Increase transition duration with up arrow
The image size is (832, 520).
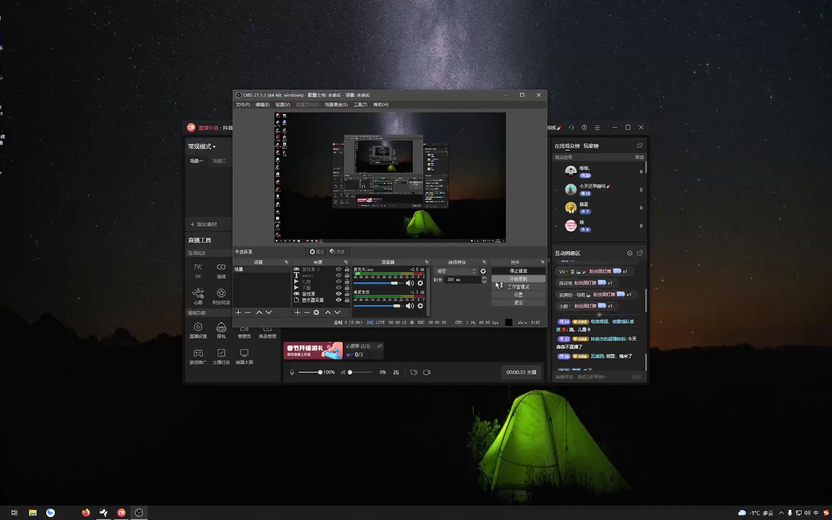pos(484,278)
